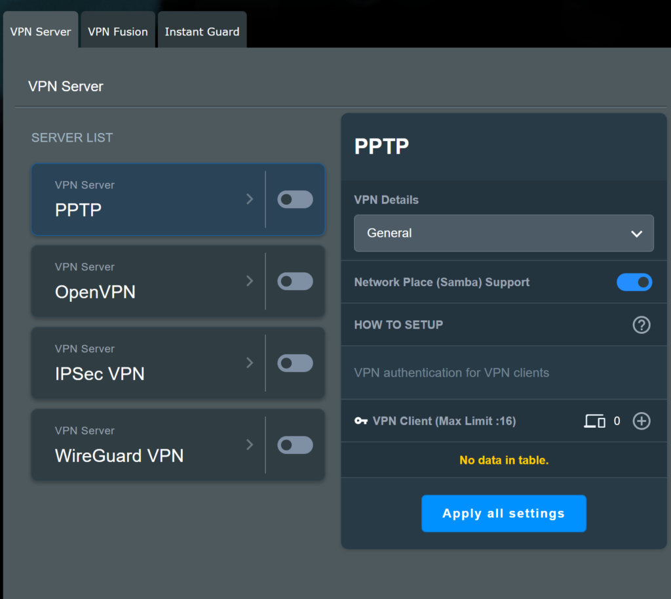Select the OpenVPN server card name
Image resolution: width=671 pixels, height=599 pixels.
(95, 292)
